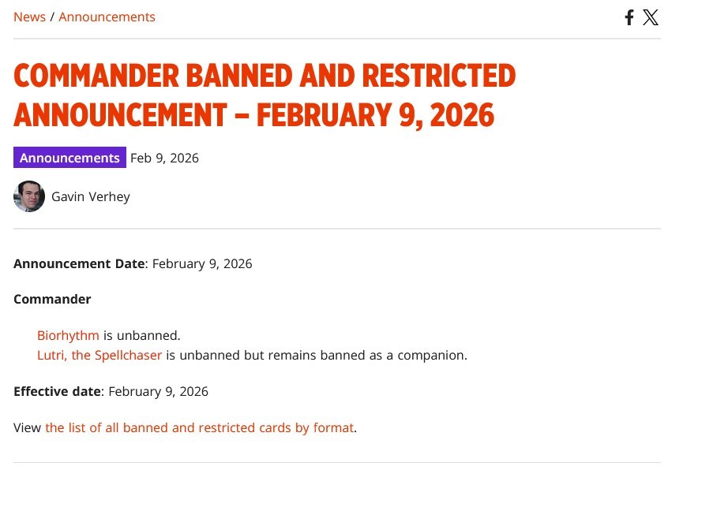Click the slash separator in the breadcrumb
This screenshot has height=511, width=702.
(52, 17)
